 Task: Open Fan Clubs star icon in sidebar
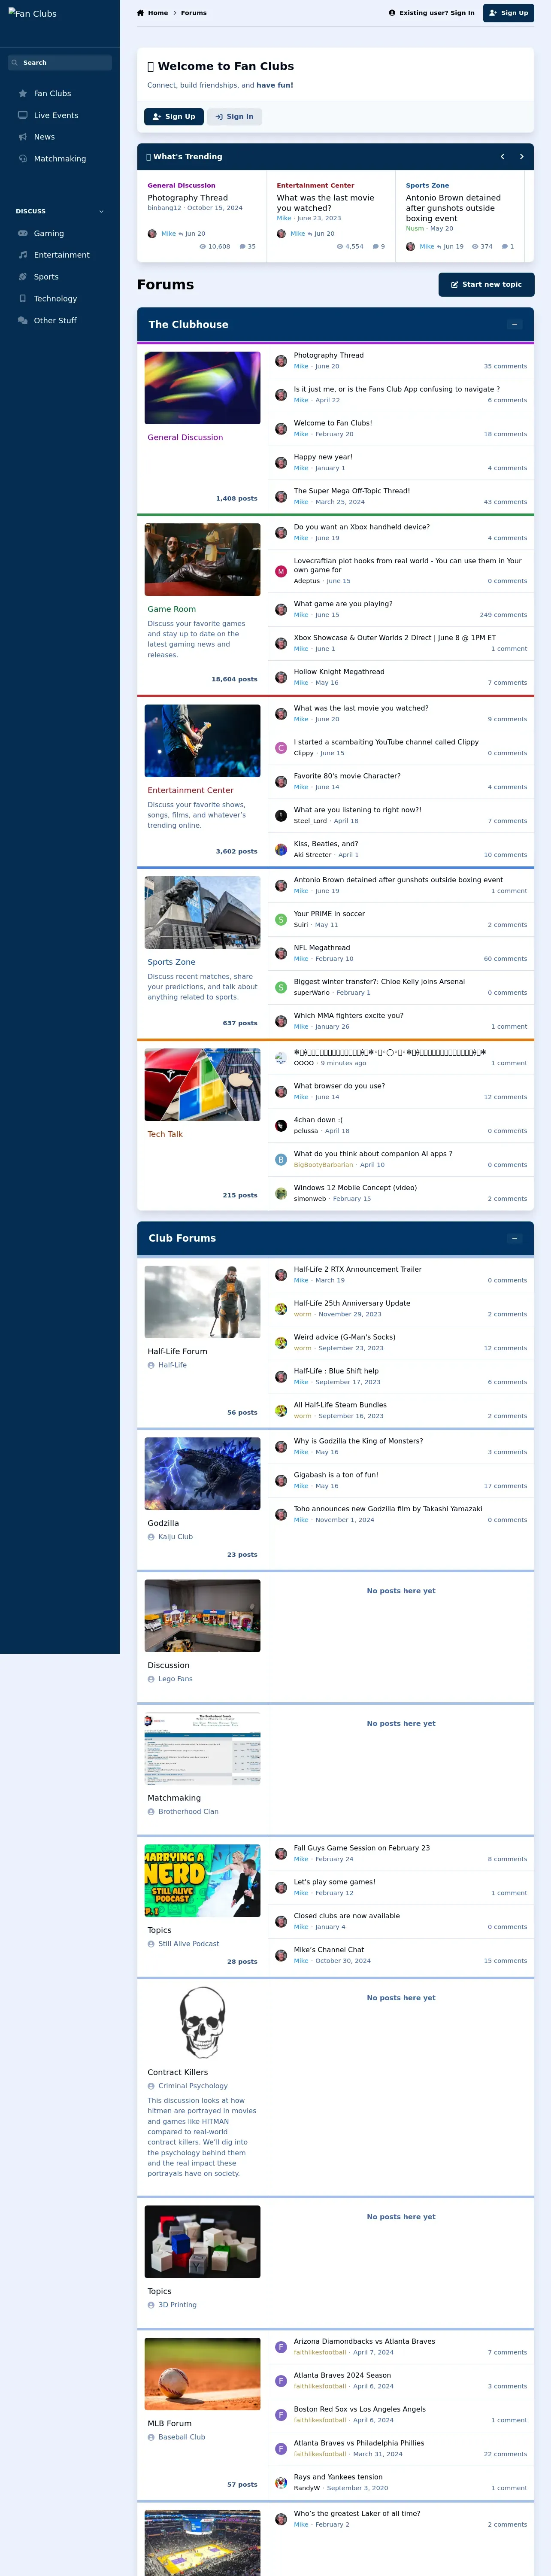(23, 94)
